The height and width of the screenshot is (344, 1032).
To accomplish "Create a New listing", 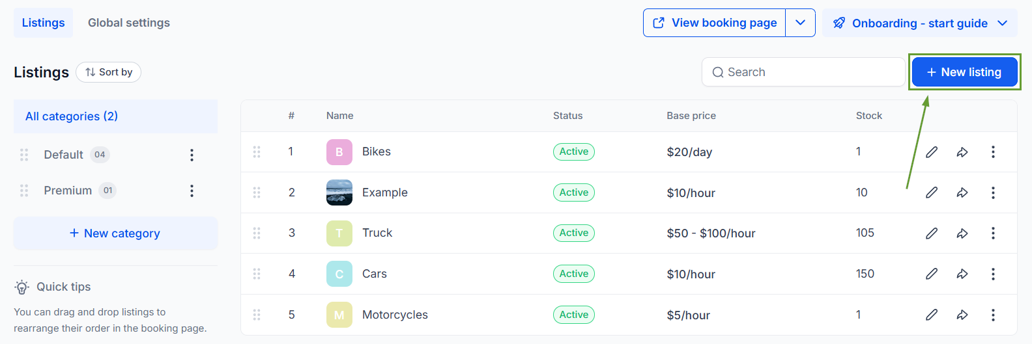I will click(965, 72).
